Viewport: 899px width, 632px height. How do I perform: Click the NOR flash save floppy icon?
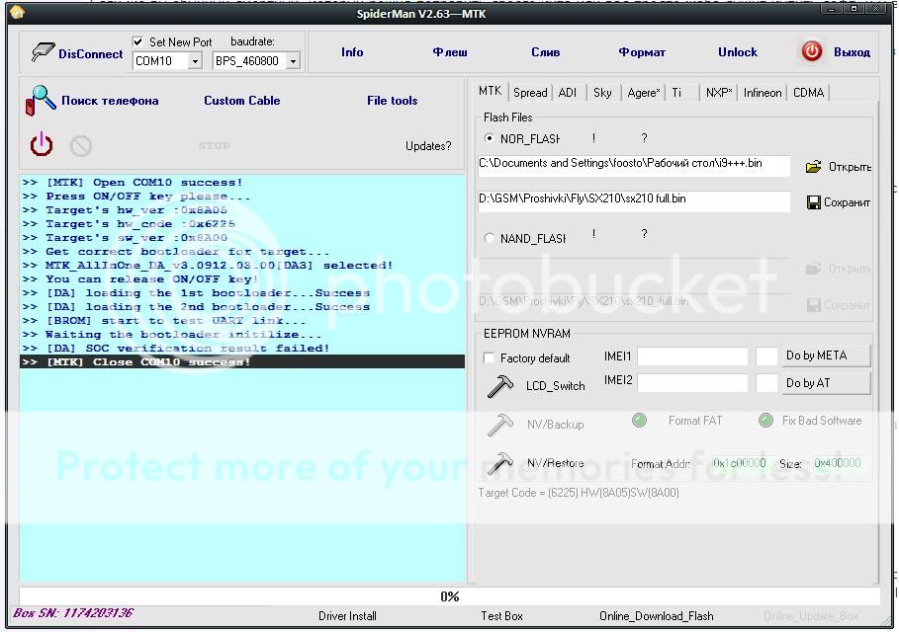click(x=814, y=202)
